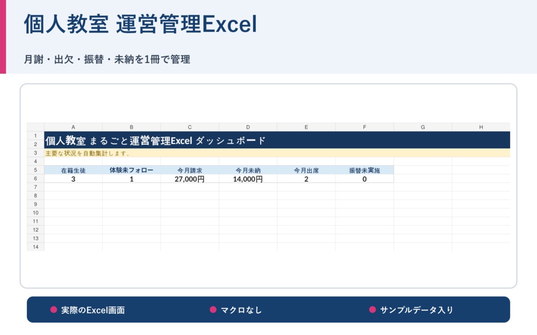Screen dimensions: 537x335
Task: Select column C header
Action: pyautogui.click(x=190, y=127)
